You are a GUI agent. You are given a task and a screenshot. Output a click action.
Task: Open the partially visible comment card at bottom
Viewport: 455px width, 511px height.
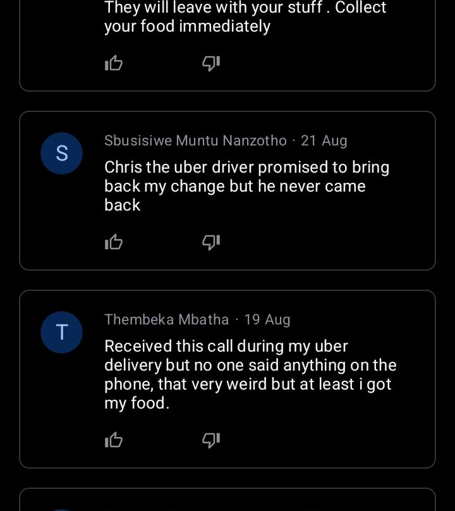tap(227, 500)
